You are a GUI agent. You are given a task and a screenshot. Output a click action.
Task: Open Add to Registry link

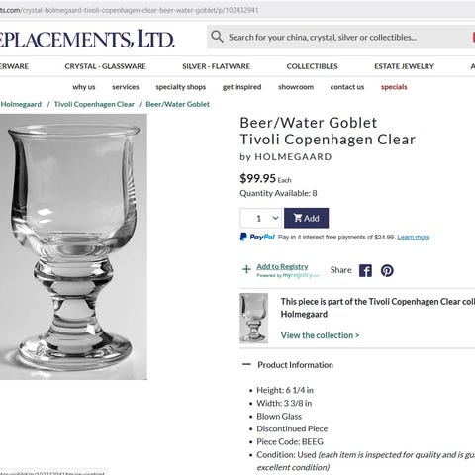click(x=282, y=266)
